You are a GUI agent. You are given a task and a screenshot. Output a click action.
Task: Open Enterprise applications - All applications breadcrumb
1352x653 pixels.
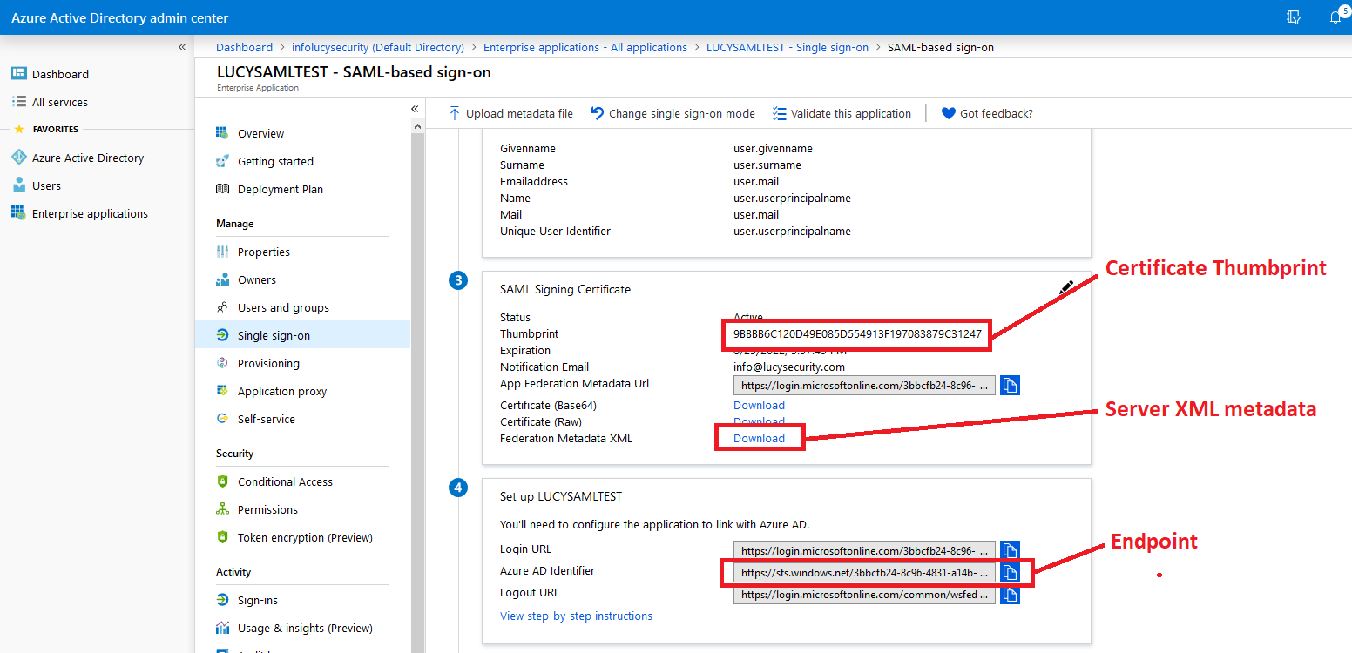coord(585,47)
